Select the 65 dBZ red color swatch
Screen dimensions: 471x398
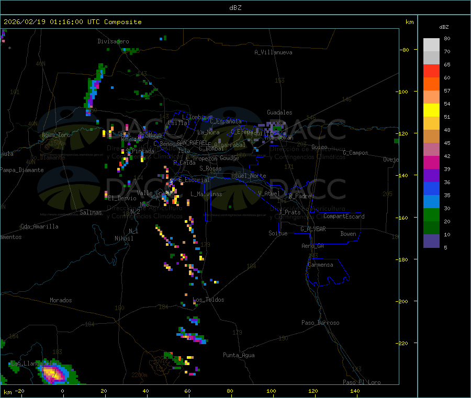click(x=431, y=71)
